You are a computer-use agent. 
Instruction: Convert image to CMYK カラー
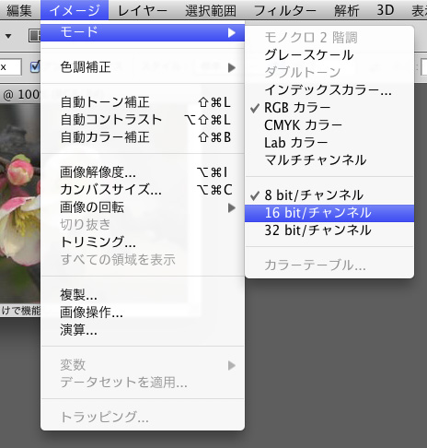pyautogui.click(x=329, y=125)
